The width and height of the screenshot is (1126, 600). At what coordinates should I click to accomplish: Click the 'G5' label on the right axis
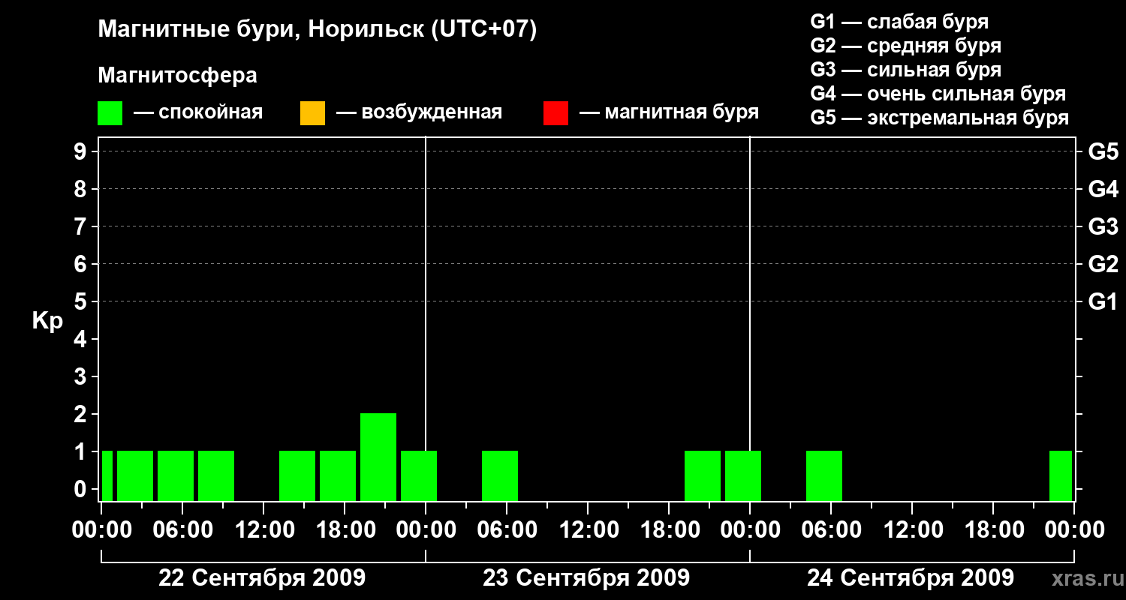click(1103, 151)
